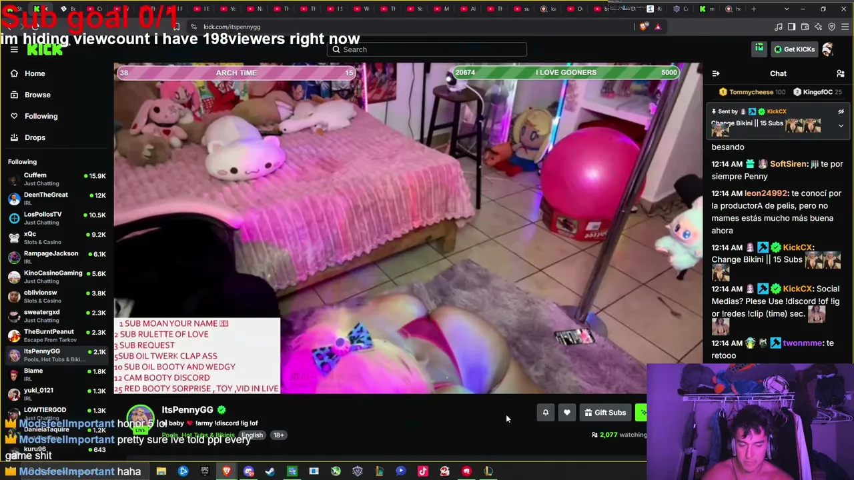Open oblivionsw channel in Following list
This screenshot has height=480, width=854.
[x=56, y=297]
